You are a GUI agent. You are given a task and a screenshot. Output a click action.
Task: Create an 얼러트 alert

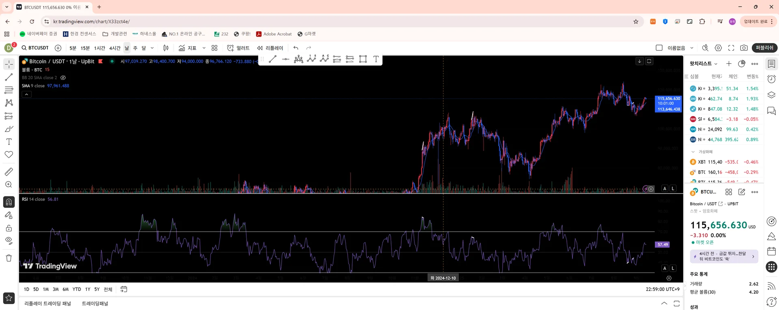pos(239,48)
